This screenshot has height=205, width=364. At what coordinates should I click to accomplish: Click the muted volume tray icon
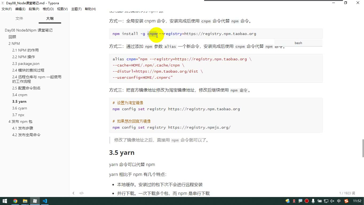coord(332,201)
